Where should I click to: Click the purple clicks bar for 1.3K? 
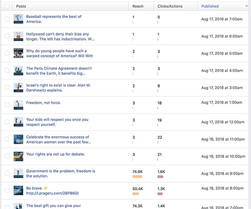click(x=160, y=194)
